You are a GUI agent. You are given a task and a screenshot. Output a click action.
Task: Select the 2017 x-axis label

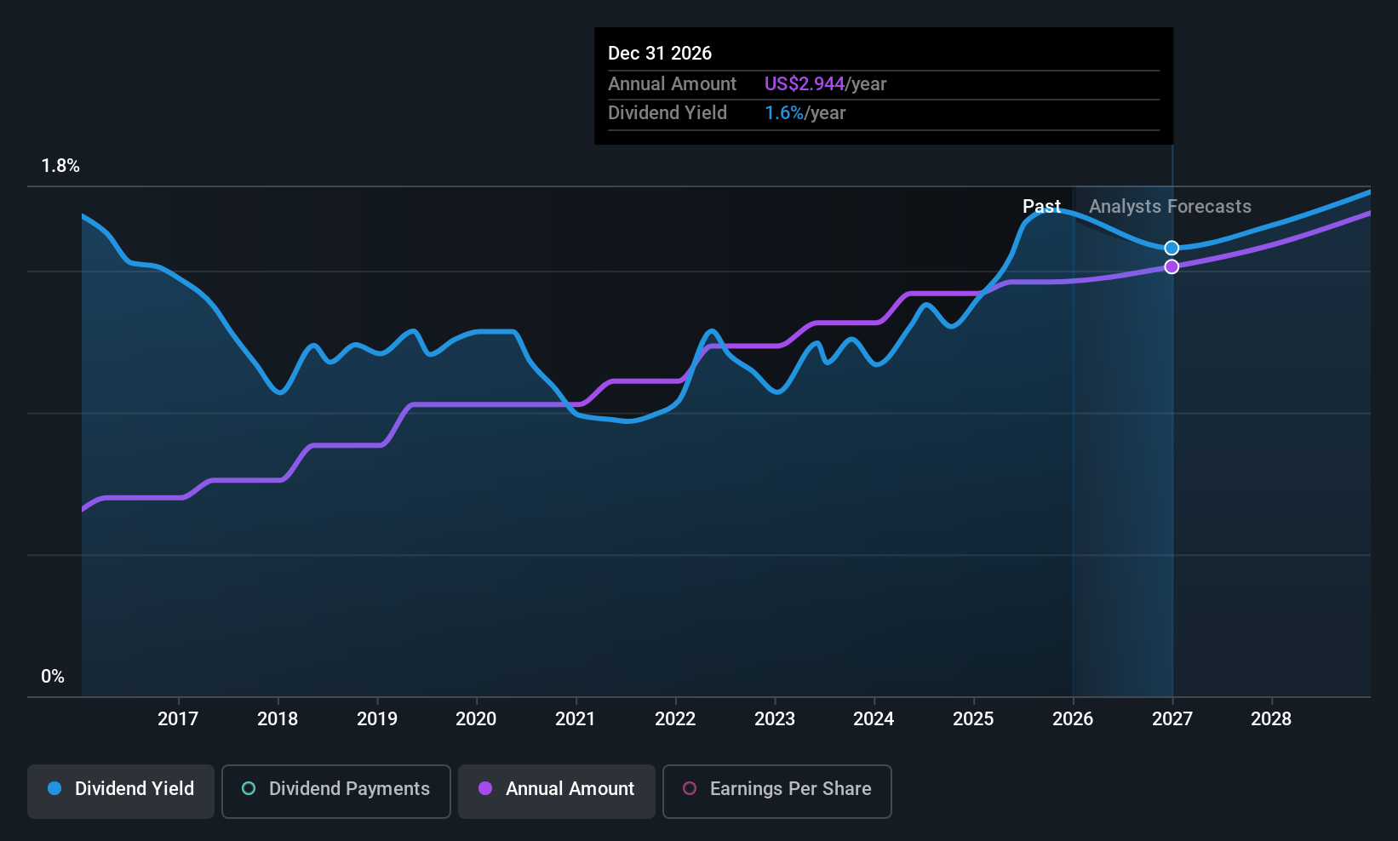[x=178, y=719]
